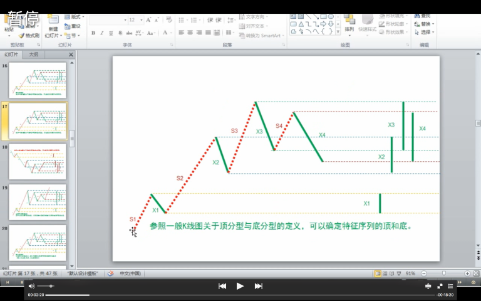
Task: Click the video player volume speaker icon
Action: point(31,286)
